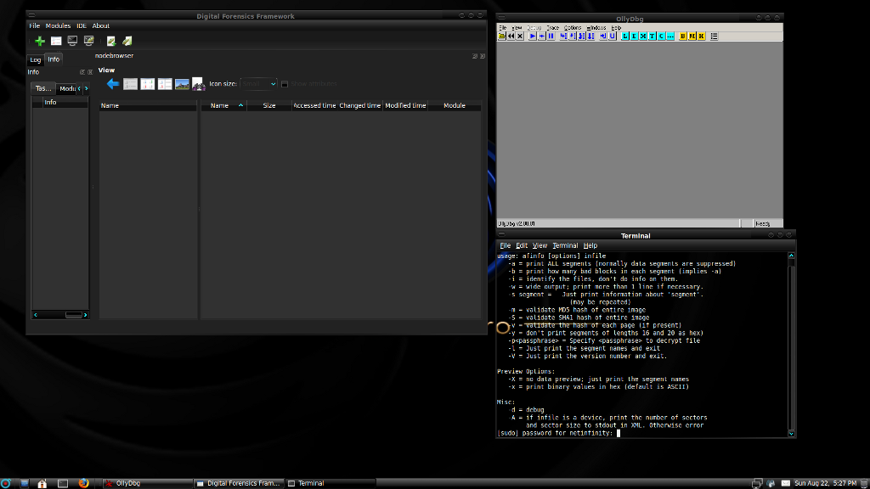This screenshot has height=489, width=870.
Task: Launch Firefox from the taskbar
Action: [83, 483]
